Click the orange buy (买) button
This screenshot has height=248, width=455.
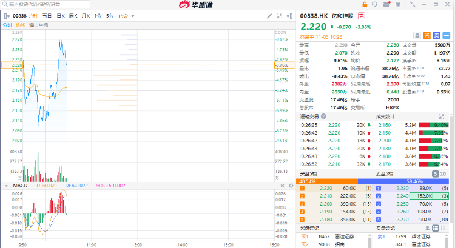click(426, 36)
